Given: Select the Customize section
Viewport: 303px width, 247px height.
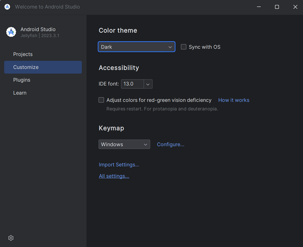Looking at the screenshot, I should [x=26, y=67].
